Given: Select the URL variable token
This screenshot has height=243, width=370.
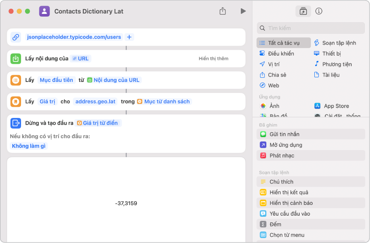Looking at the screenshot, I should coord(81,58).
